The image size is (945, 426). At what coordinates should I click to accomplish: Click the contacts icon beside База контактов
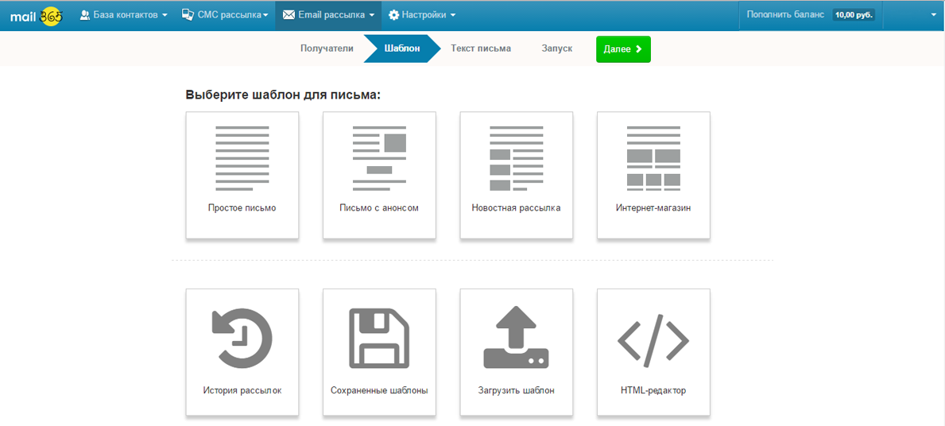(x=85, y=15)
